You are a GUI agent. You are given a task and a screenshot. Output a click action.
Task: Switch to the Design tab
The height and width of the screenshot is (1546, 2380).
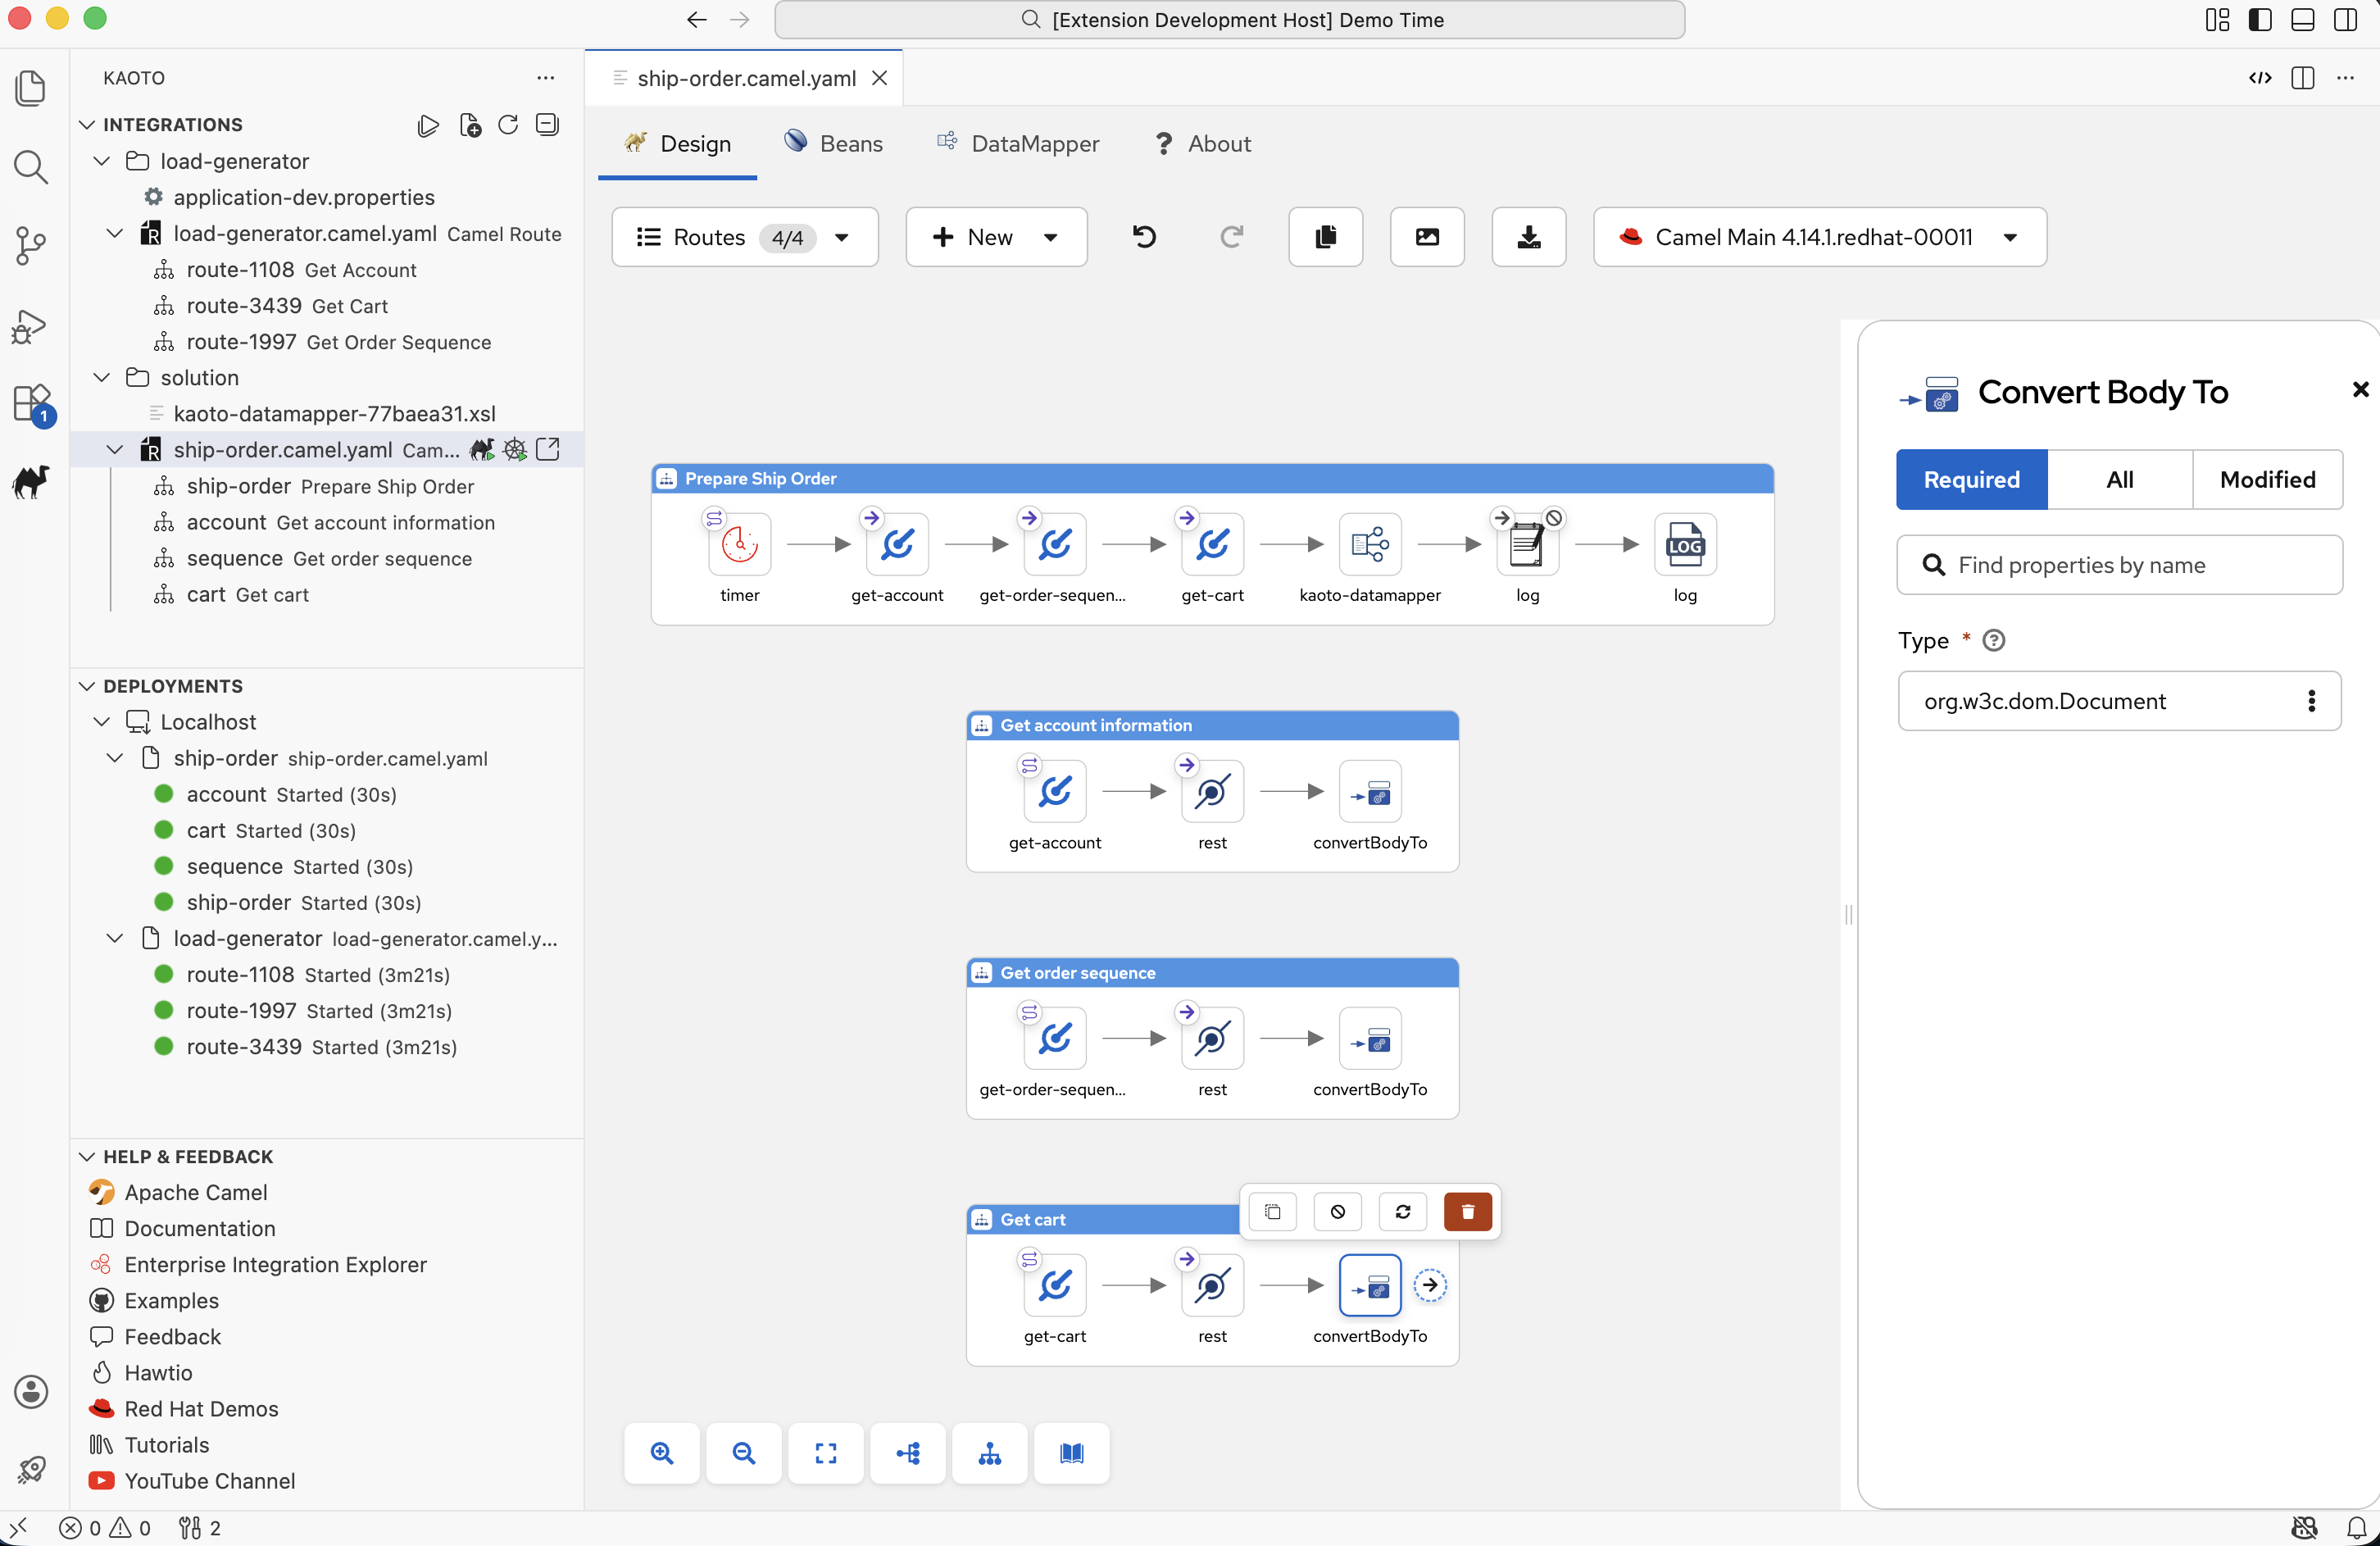pos(677,144)
